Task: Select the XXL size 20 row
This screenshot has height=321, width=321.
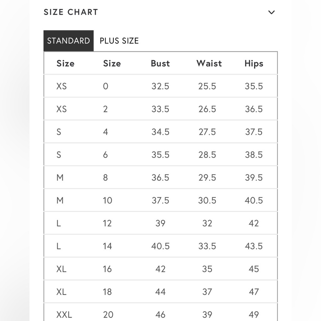Action: (x=161, y=312)
